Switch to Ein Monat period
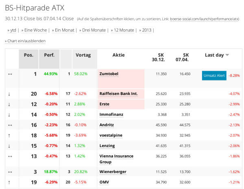This screenshot has height=189, width=244. pyautogui.click(x=64, y=30)
